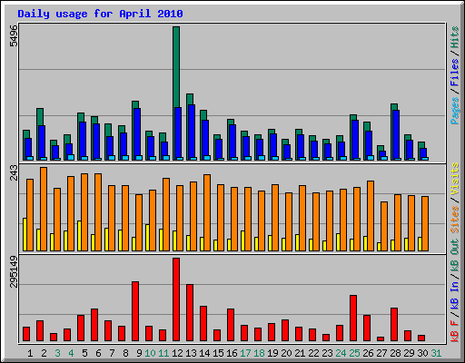Click day label 23 on the axis
The width and height of the screenshot is (465, 363).
(327, 353)
